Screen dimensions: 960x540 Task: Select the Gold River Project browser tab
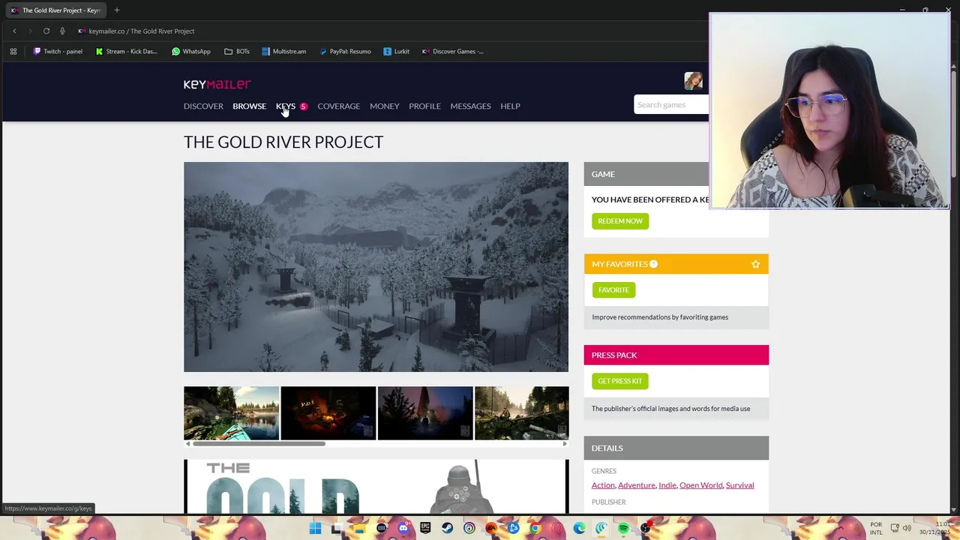56,10
